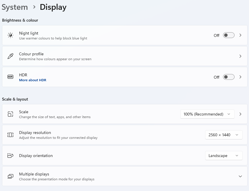Click the Scale & layout heading

click(15, 99)
